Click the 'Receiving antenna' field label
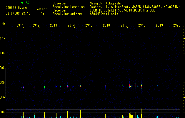 [x=68, y=14]
